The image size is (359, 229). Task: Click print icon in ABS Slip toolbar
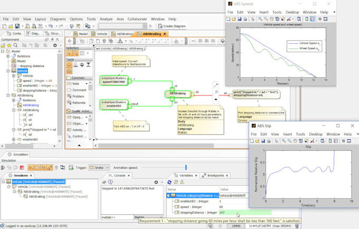coord(269,141)
